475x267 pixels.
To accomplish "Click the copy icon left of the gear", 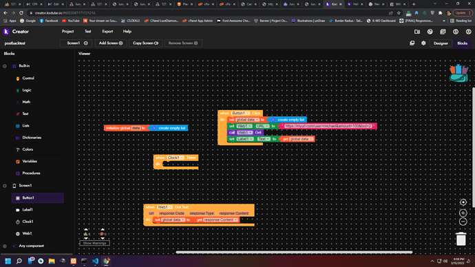I will [x=412, y=43].
